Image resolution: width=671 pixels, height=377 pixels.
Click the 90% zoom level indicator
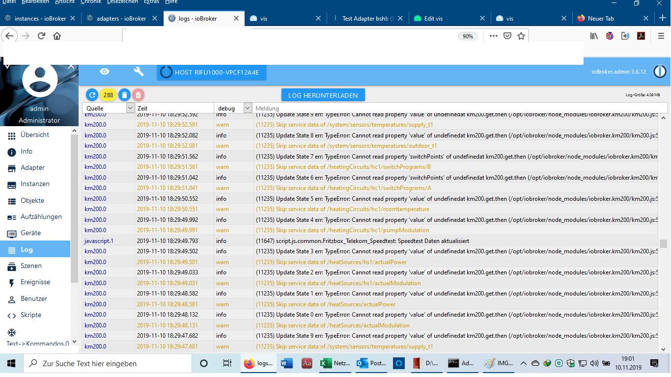pos(468,36)
